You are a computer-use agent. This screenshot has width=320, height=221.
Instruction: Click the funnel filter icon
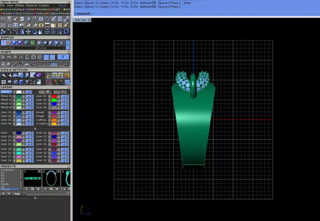(27, 82)
